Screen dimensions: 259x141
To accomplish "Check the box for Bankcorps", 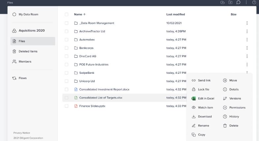I will click(x=66, y=48).
